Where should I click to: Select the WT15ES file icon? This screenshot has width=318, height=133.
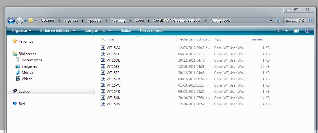coord(103,67)
